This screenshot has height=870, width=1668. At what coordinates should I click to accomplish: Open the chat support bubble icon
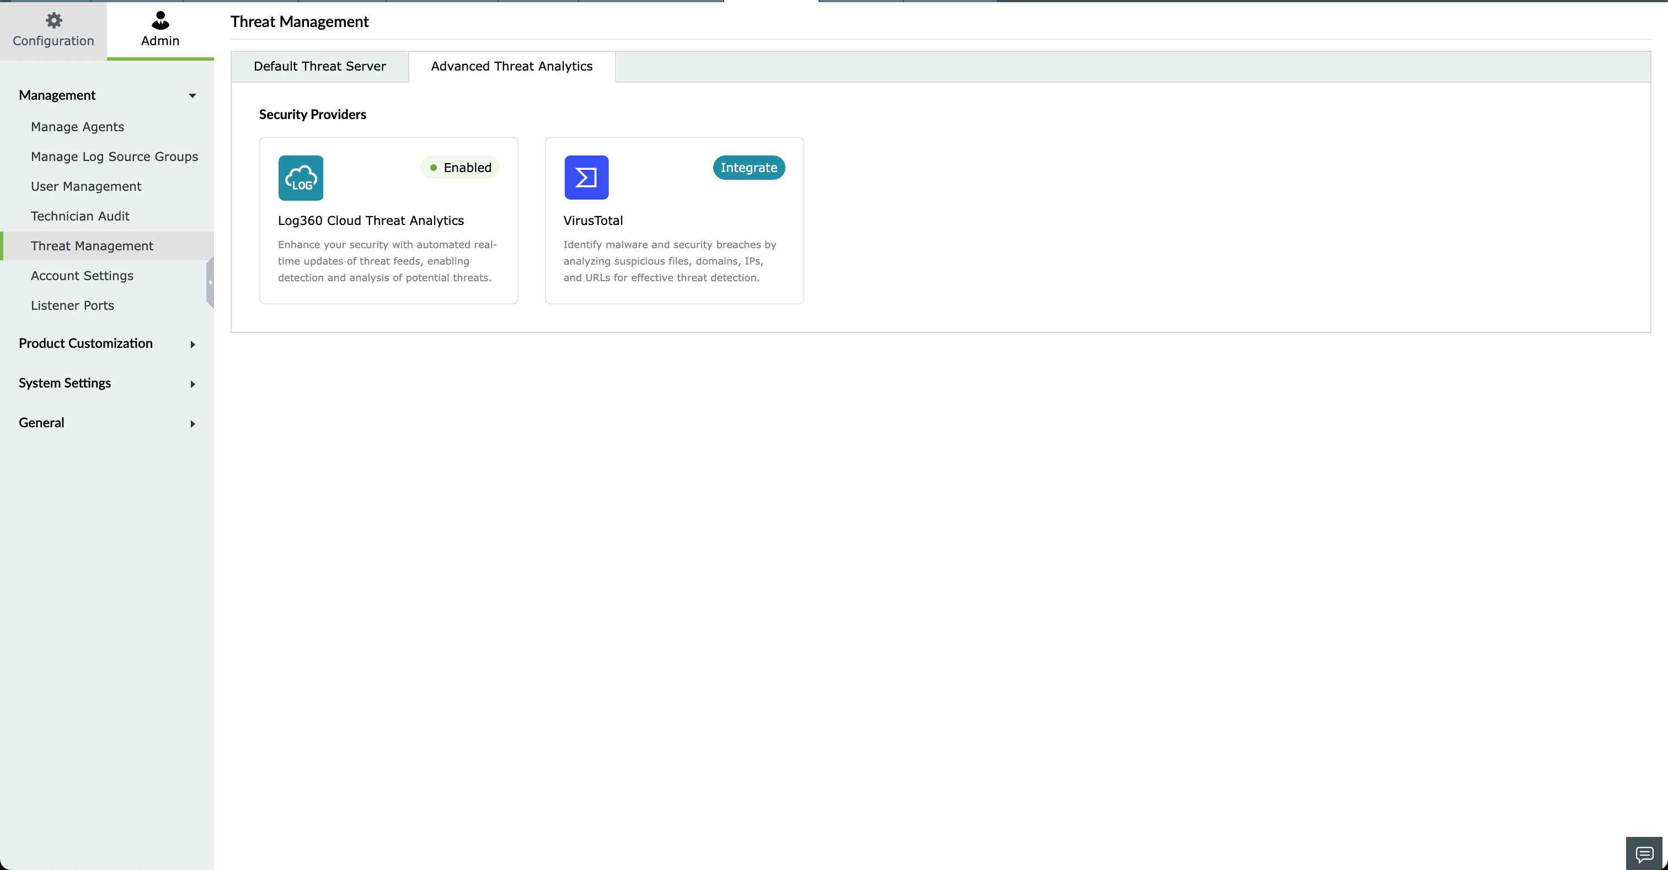coord(1645,853)
